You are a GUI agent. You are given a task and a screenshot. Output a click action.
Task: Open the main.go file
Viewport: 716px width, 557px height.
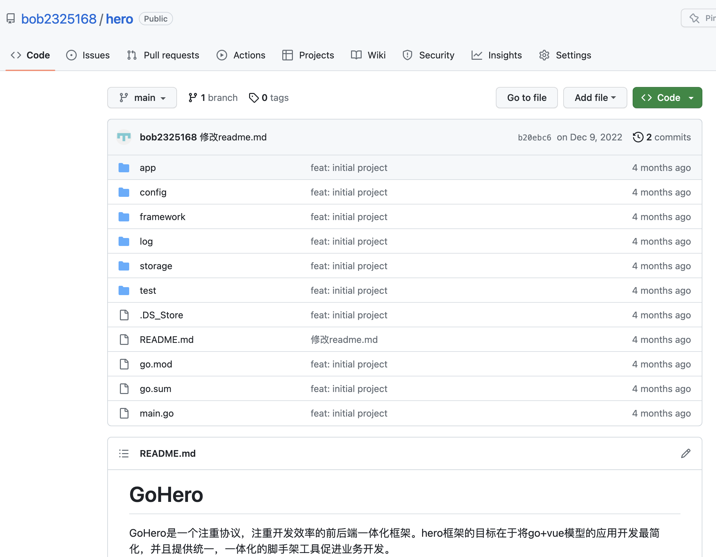point(157,413)
